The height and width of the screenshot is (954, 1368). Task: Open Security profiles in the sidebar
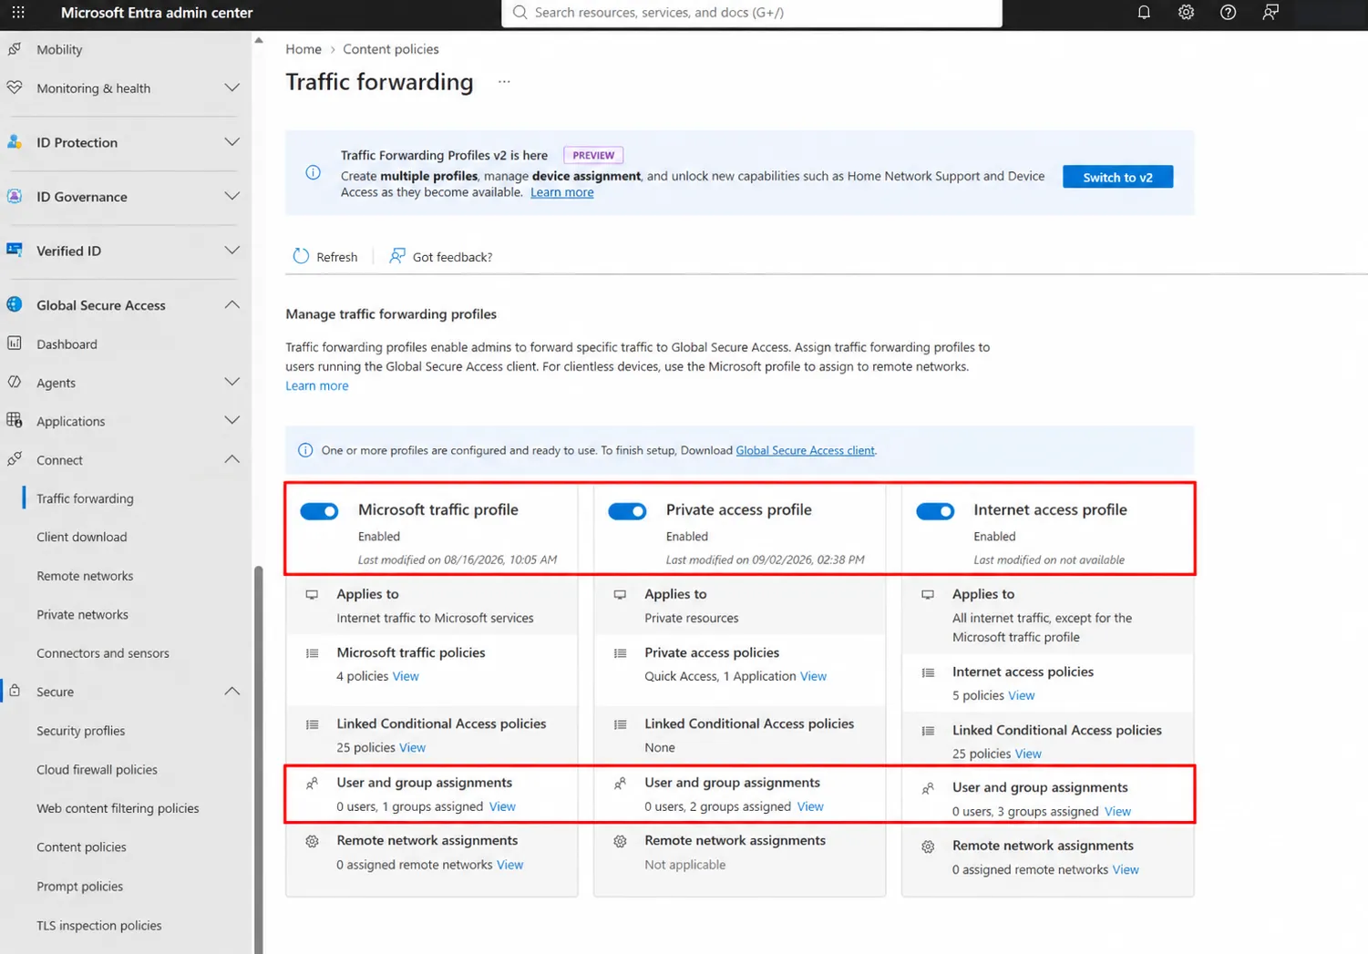tap(81, 731)
